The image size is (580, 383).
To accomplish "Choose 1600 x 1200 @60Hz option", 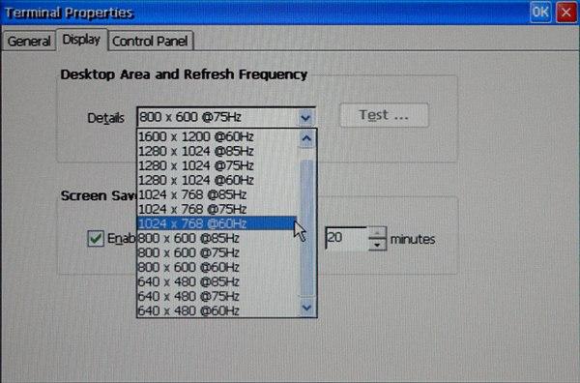I will tap(217, 137).
